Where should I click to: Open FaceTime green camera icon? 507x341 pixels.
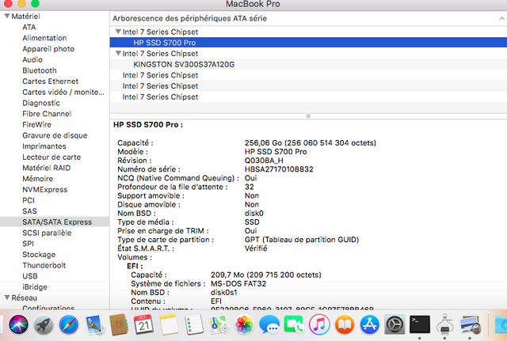pos(294,324)
